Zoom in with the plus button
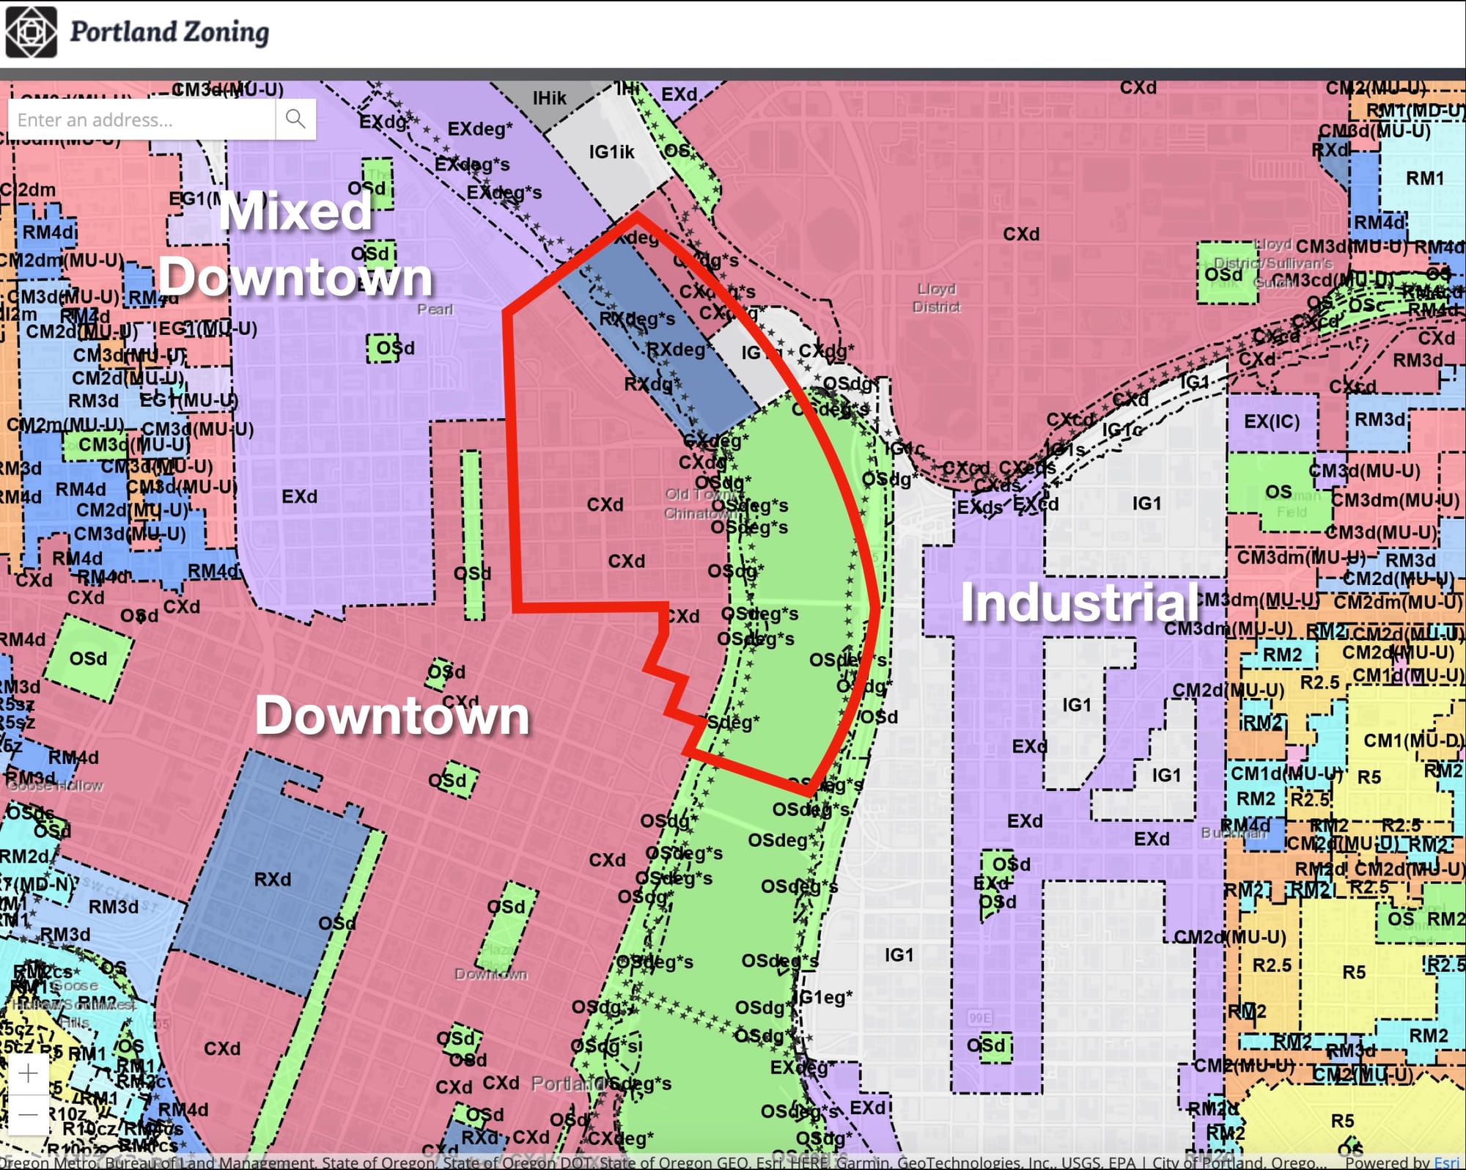 pyautogui.click(x=28, y=1074)
